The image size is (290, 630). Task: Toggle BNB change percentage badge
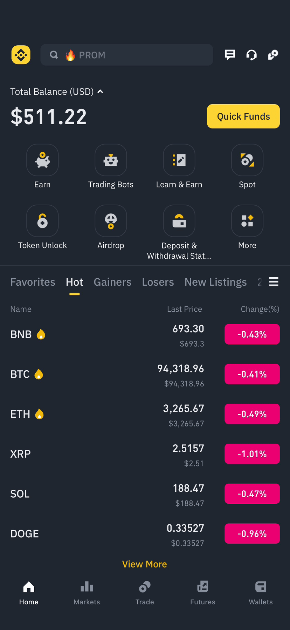pyautogui.click(x=252, y=334)
